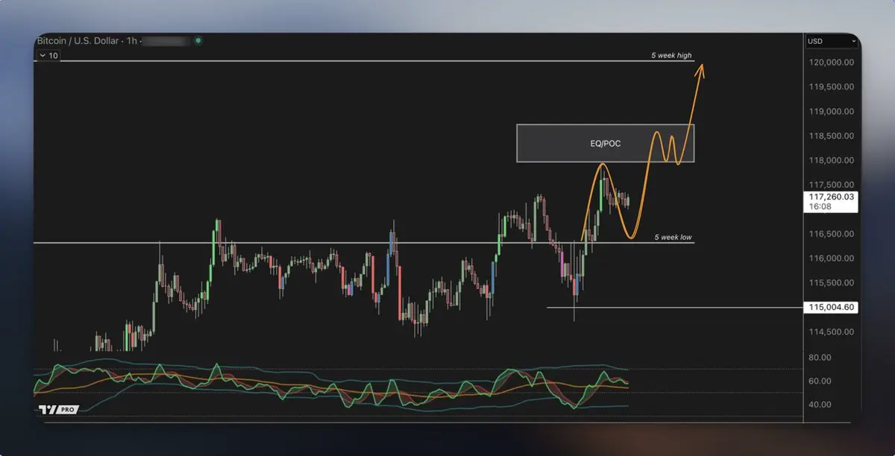Click the 5 week high label
Viewport: 895px width, 456px height.
point(671,56)
